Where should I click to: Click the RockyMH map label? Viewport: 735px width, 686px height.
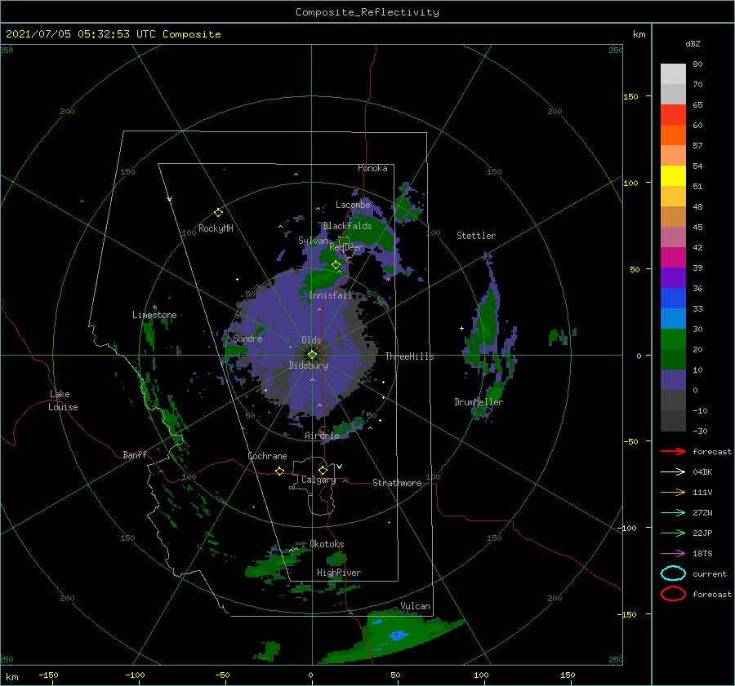[x=216, y=228]
